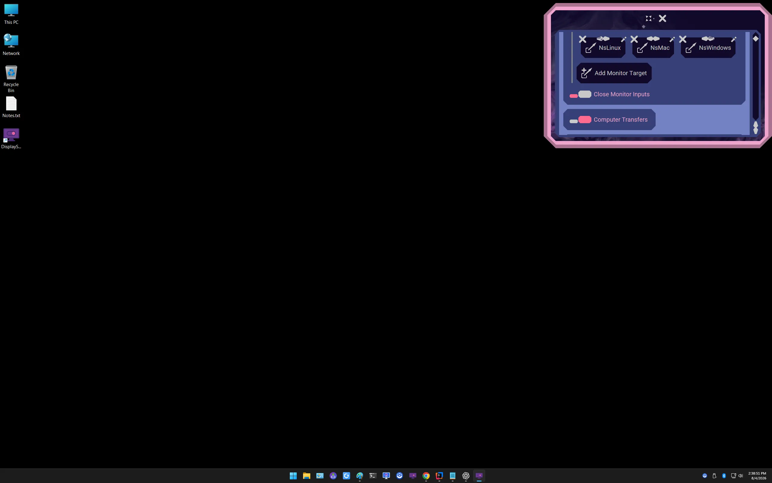Edit the NsLinux target with the pencil icon
772x483 pixels.
coord(624,39)
